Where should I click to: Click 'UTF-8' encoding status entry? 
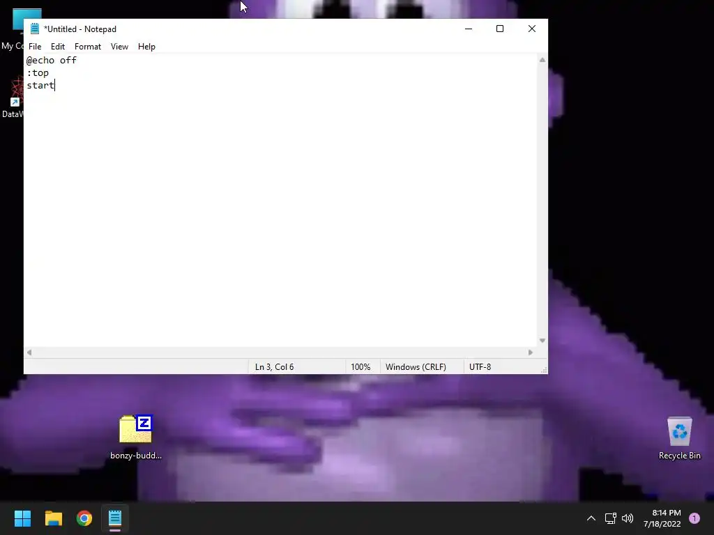[480, 367]
